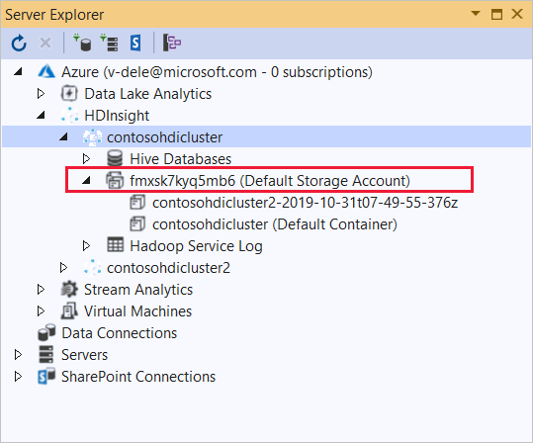Open the Server Explorer window position dropdown
The width and height of the screenshot is (533, 443).
click(x=476, y=14)
